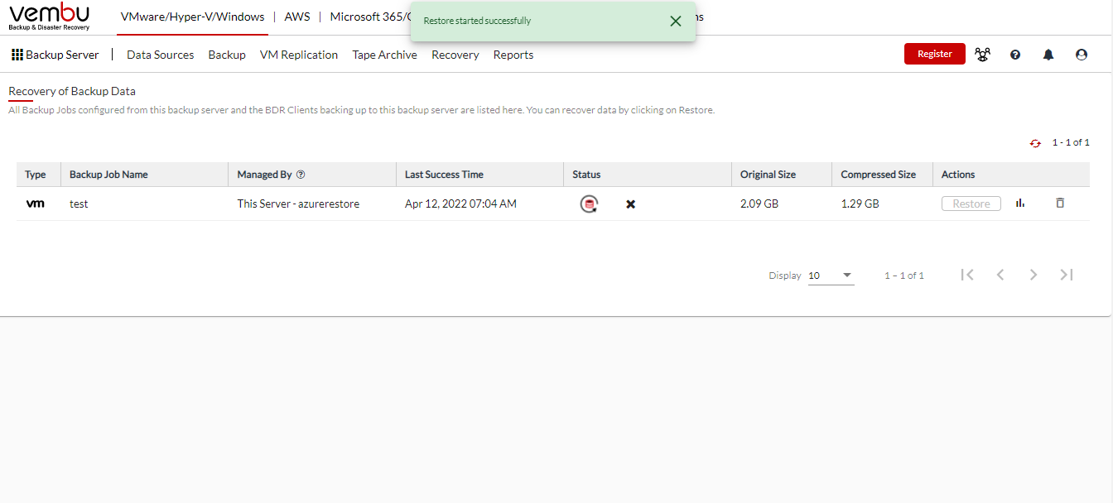
Task: Go to last page of results
Action: (1067, 275)
